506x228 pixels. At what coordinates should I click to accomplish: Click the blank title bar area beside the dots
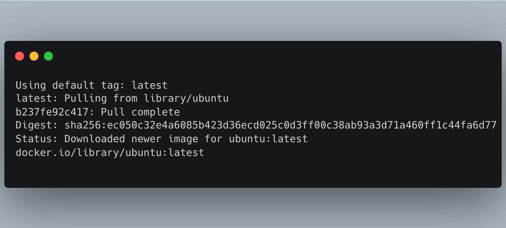pyautogui.click(x=275, y=56)
